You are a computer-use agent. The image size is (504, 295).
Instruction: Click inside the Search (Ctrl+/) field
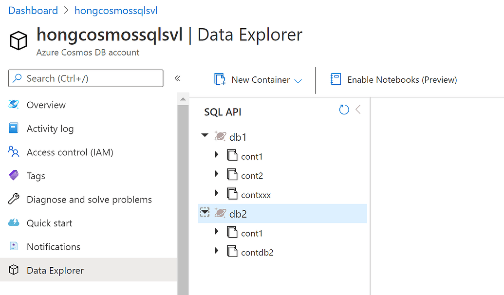pos(85,78)
